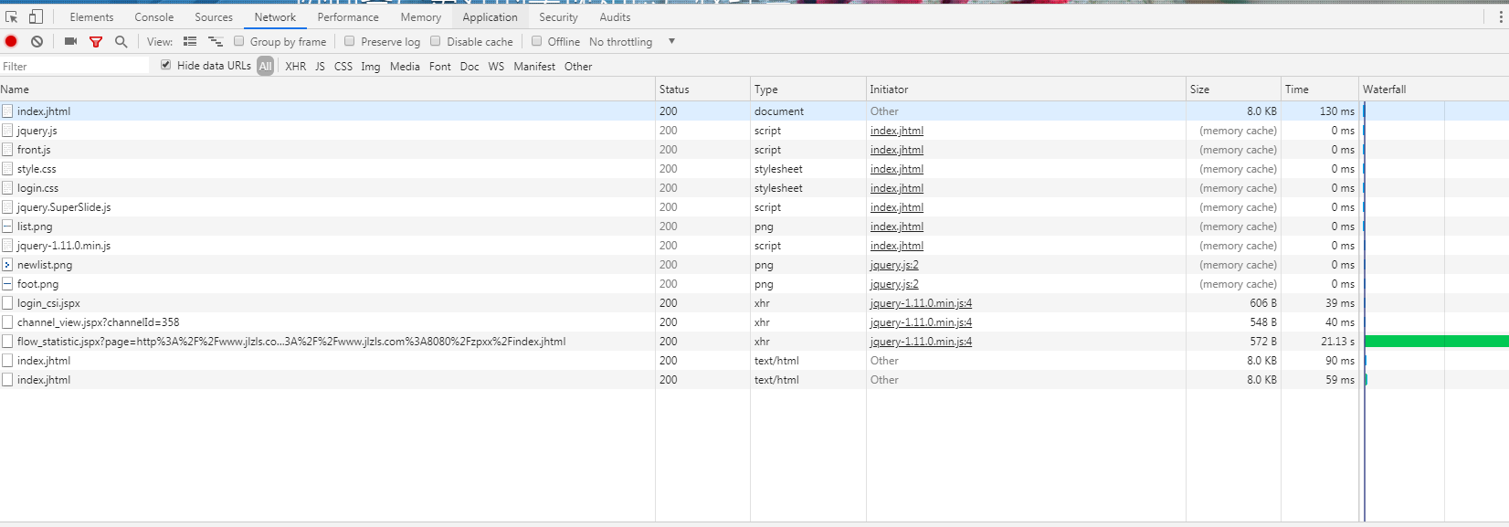This screenshot has height=527, width=1509.
Task: Open the No throttling dropdown
Action: 632,42
